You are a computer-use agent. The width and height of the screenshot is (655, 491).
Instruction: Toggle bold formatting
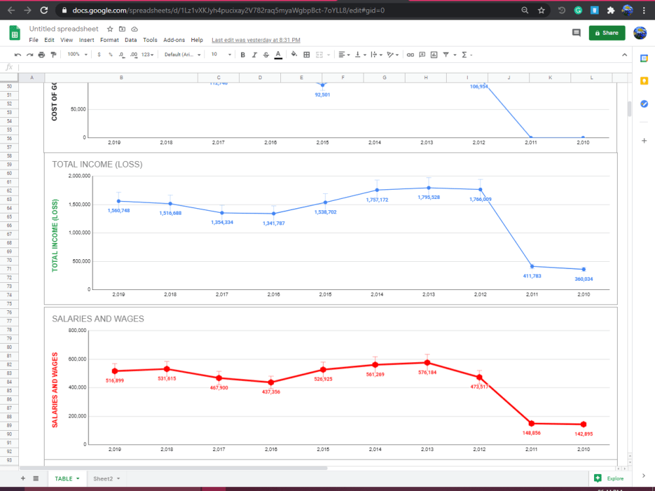click(x=242, y=54)
